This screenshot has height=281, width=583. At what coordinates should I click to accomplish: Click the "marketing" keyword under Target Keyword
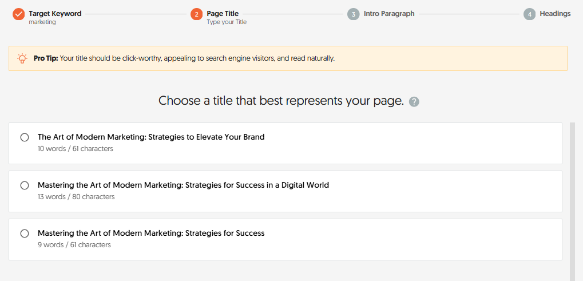click(x=42, y=22)
